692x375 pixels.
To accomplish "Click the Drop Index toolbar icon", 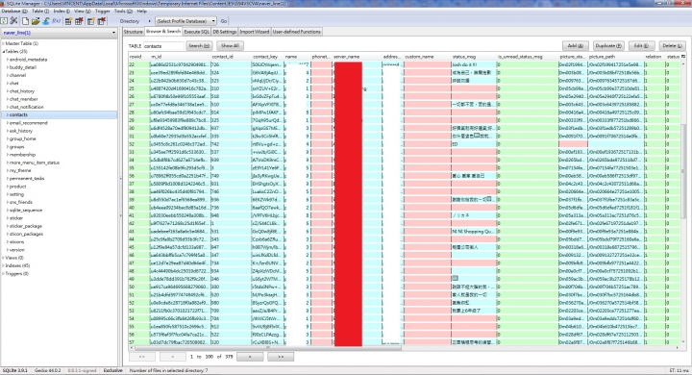I will (x=102, y=21).
